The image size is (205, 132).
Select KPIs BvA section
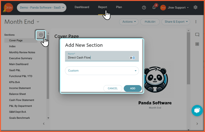click(x=15, y=82)
